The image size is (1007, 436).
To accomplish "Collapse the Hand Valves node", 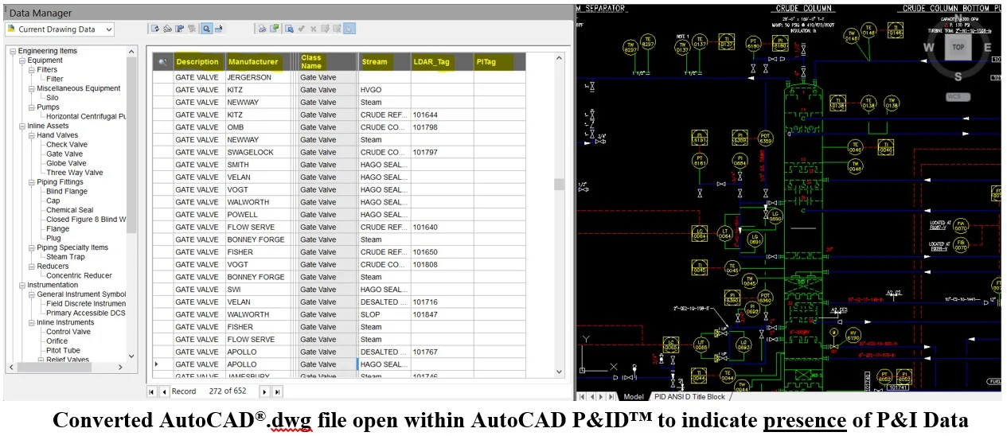I will pyautogui.click(x=32, y=135).
